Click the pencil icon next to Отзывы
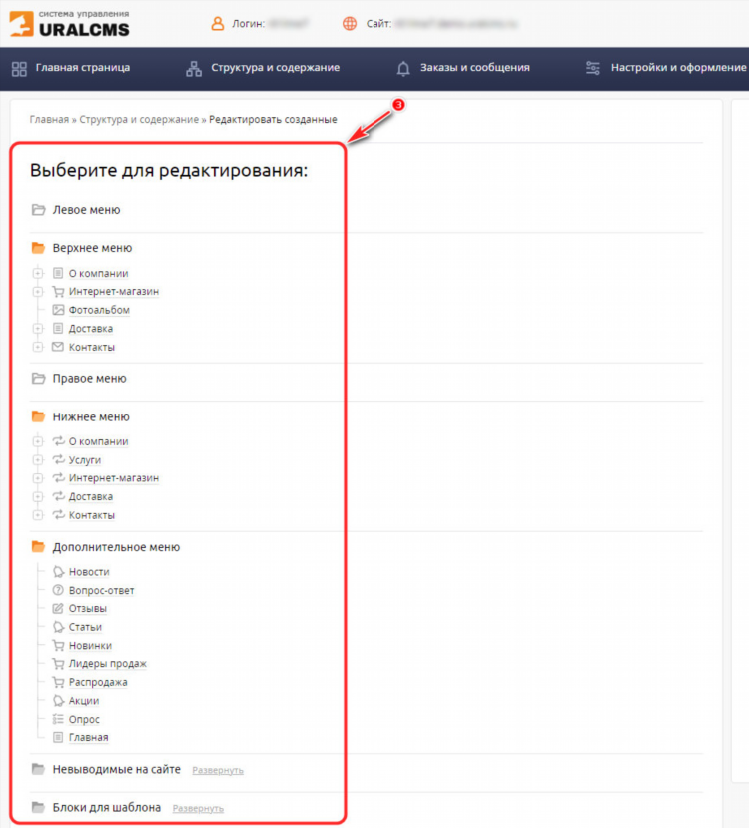This screenshot has width=749, height=828. tap(58, 608)
